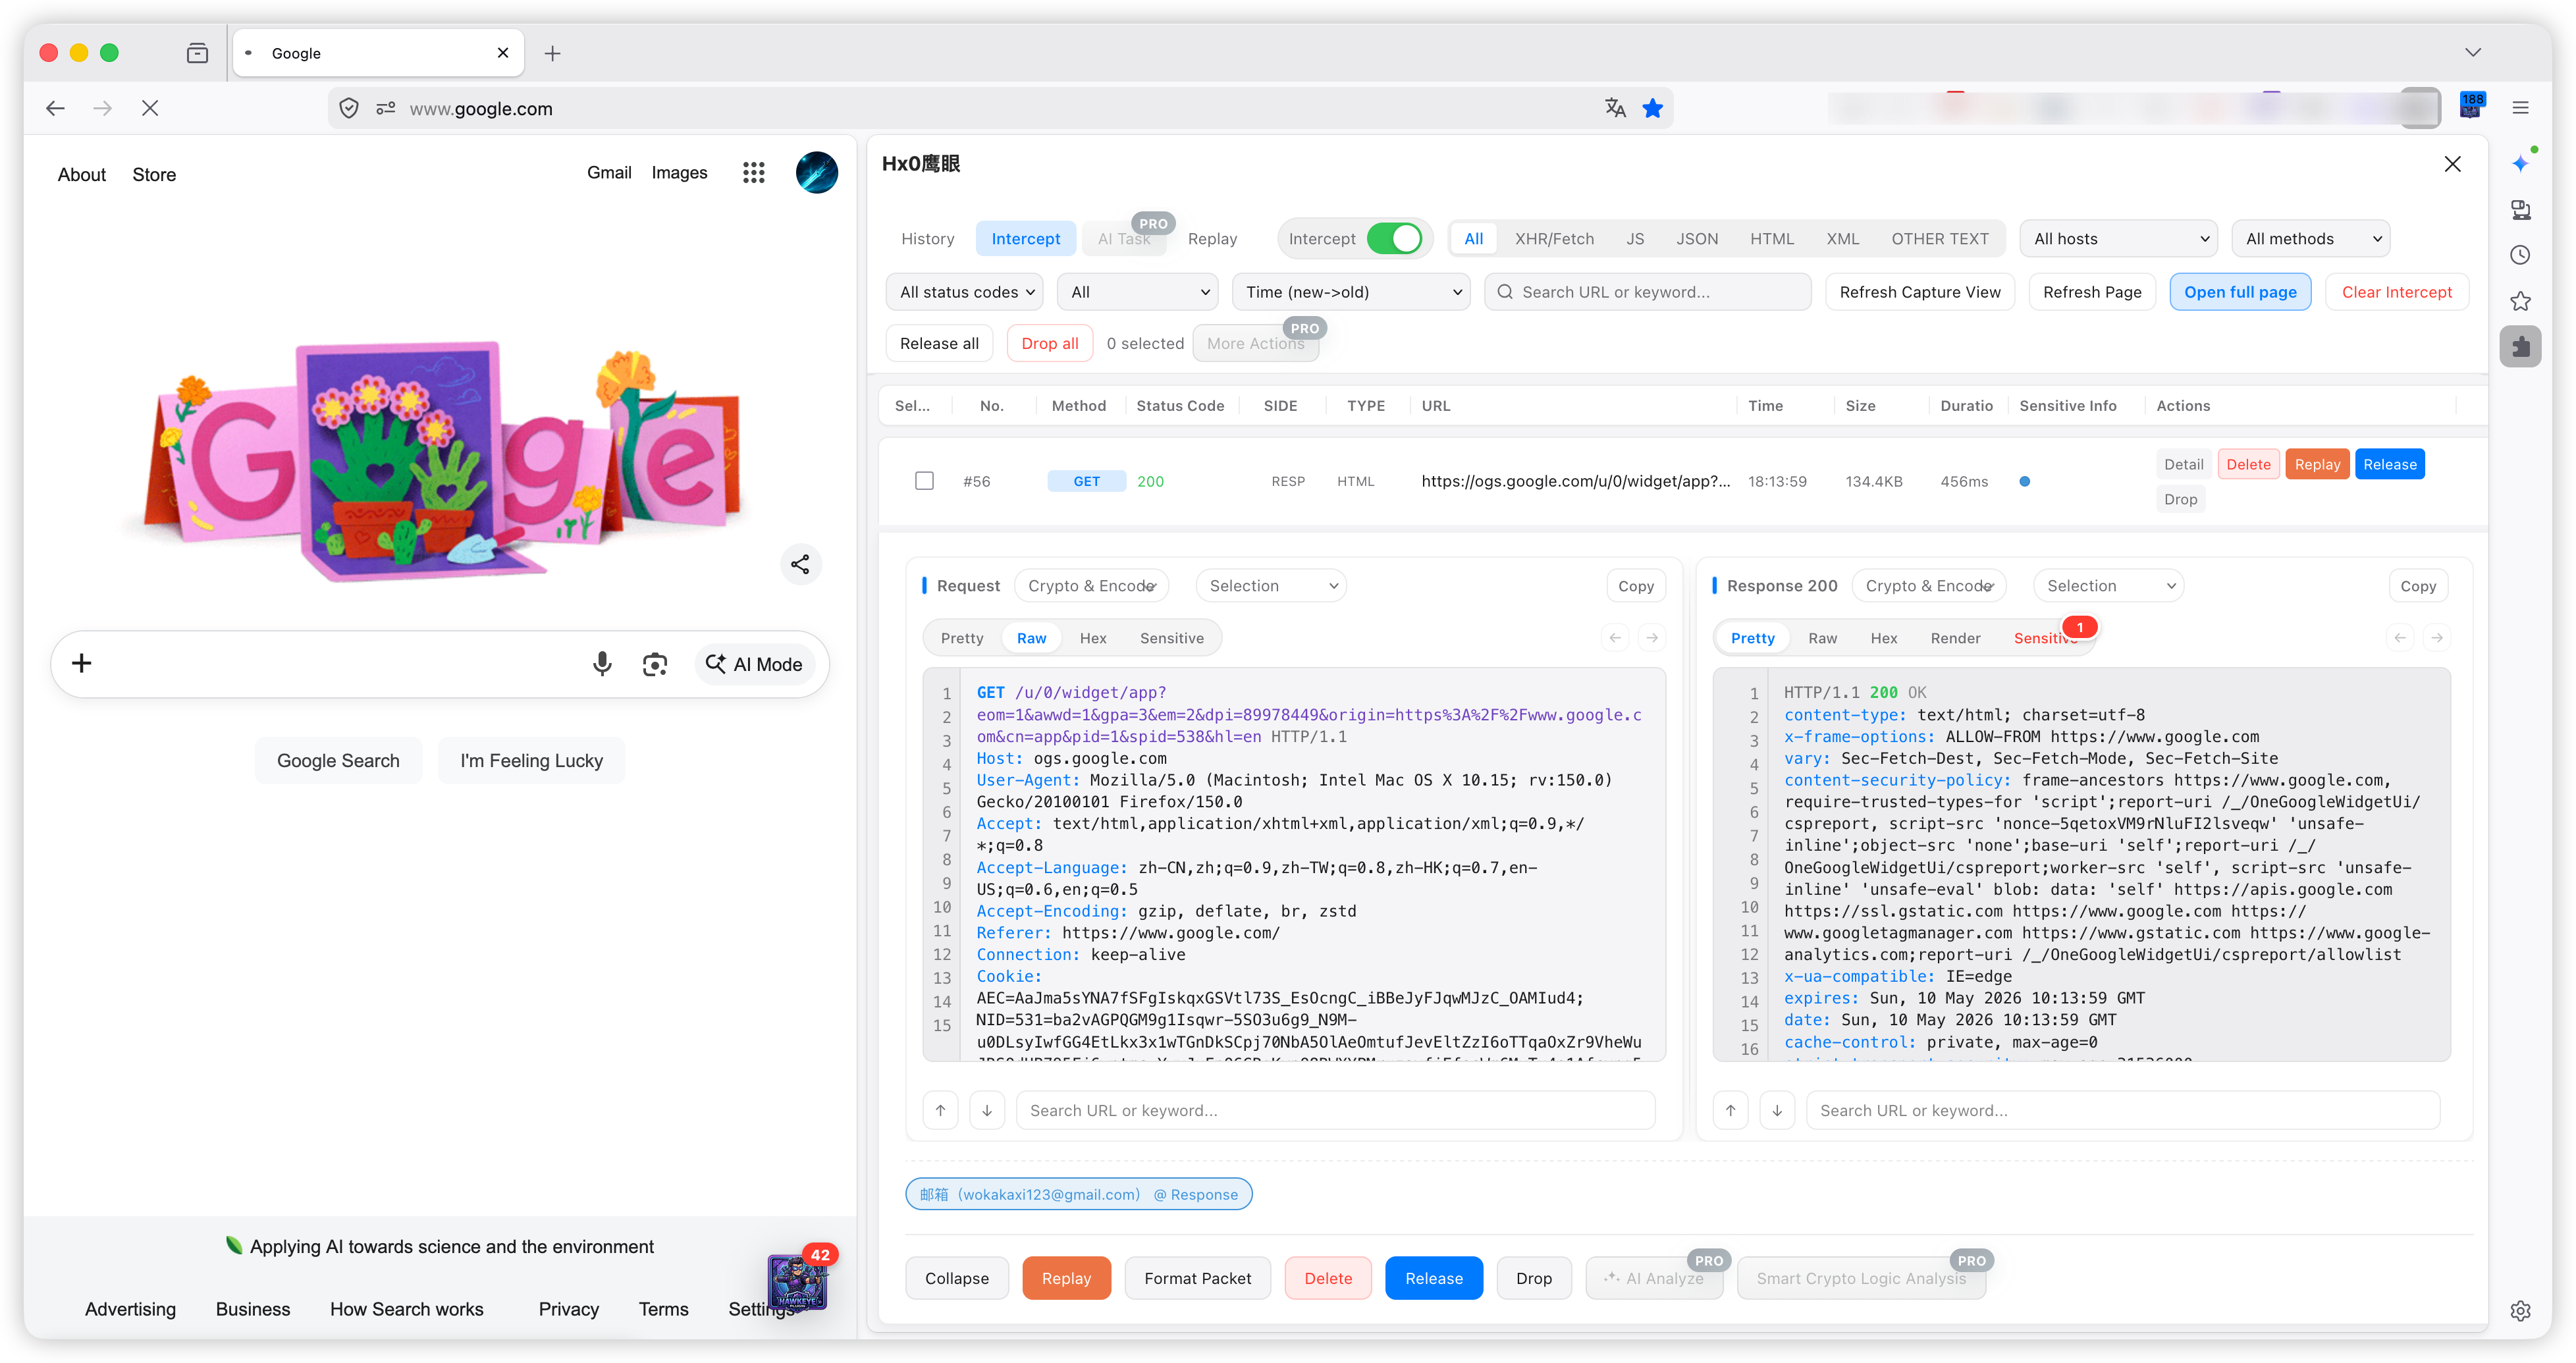Open the Response Crypto & Encode dropdown
2576x1363 pixels.
pyautogui.click(x=1929, y=586)
